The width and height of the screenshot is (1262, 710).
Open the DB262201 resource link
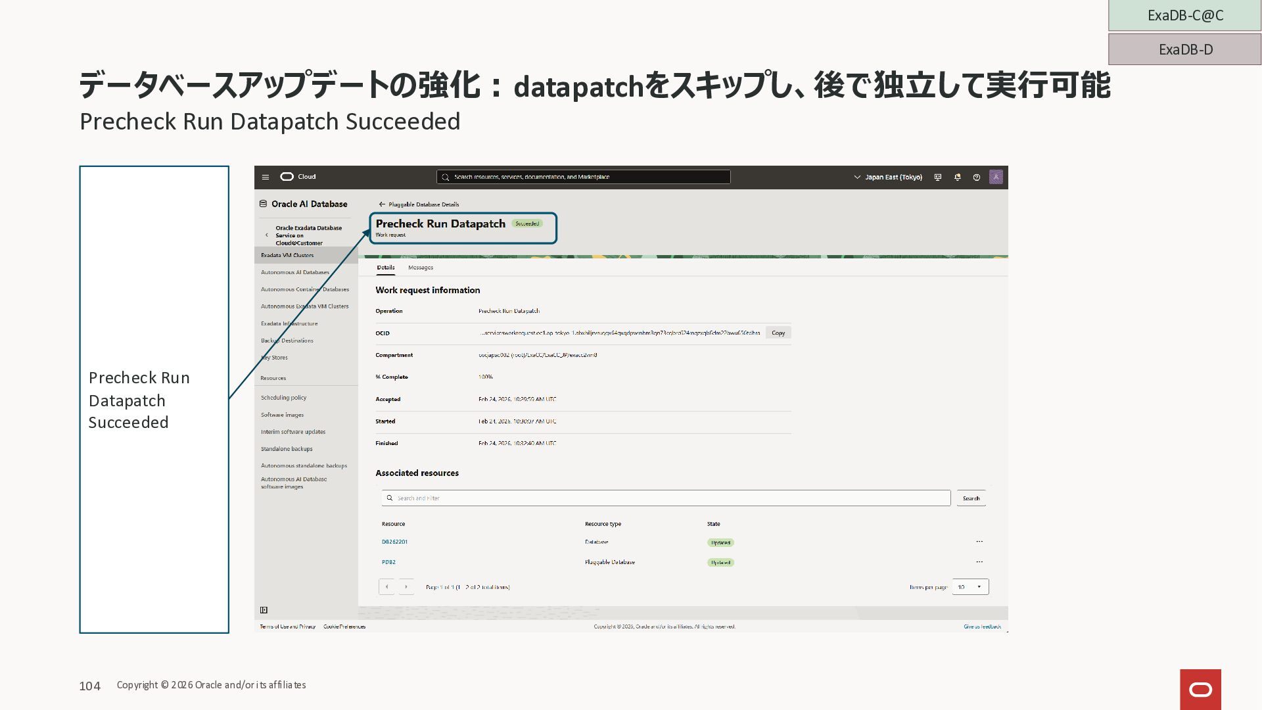coord(394,542)
